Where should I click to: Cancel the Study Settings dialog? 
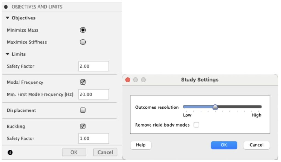point(256,145)
